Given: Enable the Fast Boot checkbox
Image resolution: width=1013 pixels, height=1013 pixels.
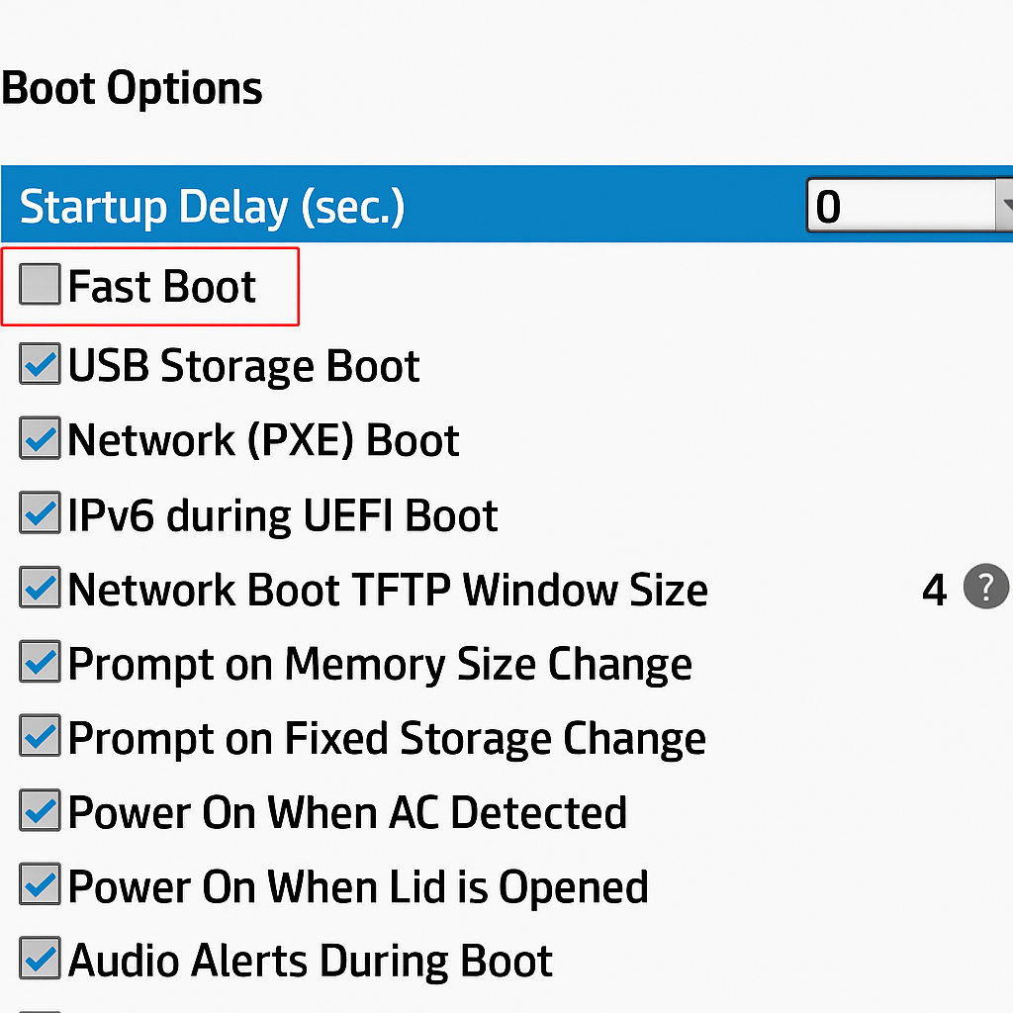Looking at the screenshot, I should click(x=39, y=285).
